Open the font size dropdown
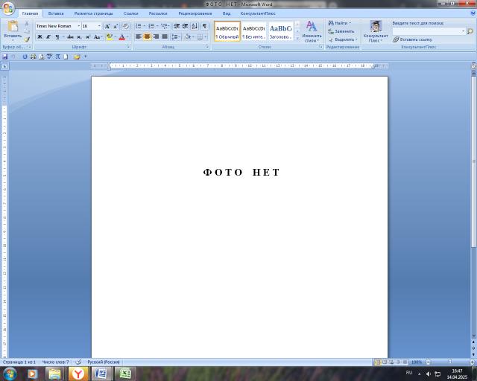The width and height of the screenshot is (477, 381). tap(99, 26)
